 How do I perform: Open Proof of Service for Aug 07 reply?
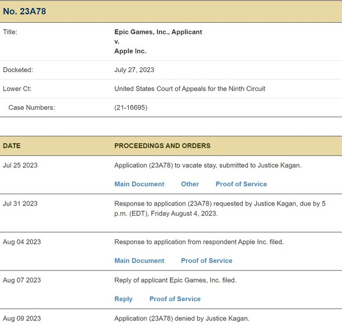pos(175,299)
